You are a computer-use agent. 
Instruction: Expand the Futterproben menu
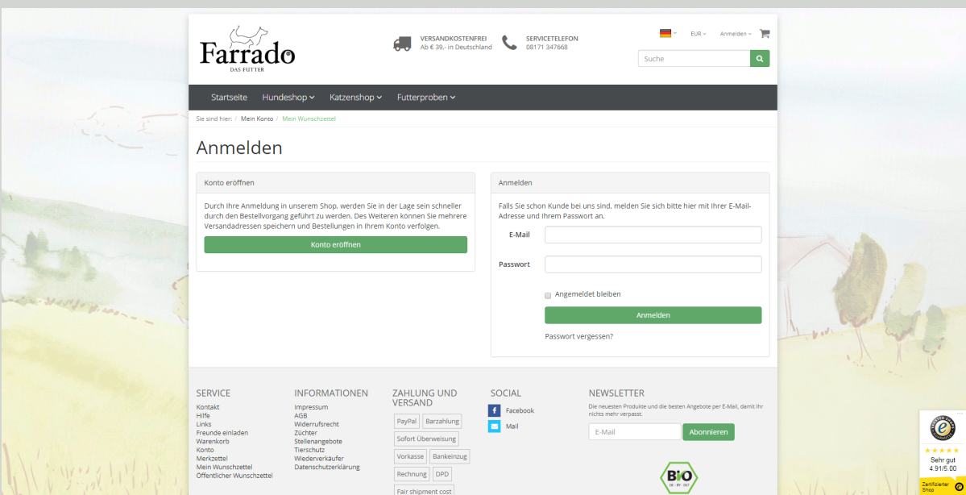[426, 98]
